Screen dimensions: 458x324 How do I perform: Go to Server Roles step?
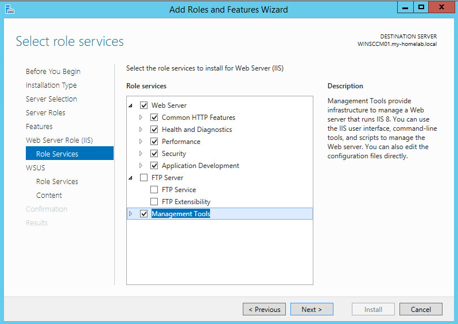45,113
